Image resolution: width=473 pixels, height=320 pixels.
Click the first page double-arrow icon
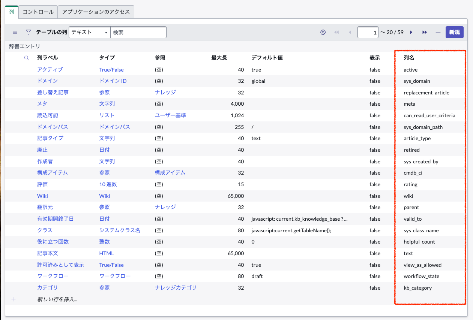(336, 32)
